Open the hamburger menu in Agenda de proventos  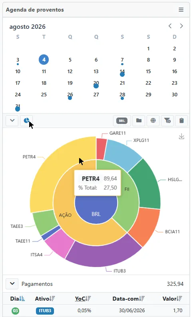tap(181, 10)
